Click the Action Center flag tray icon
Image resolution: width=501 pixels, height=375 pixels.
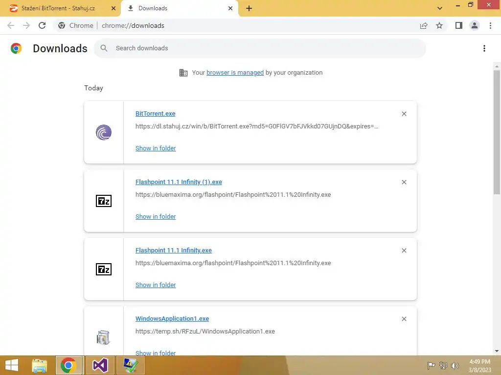coord(431,365)
